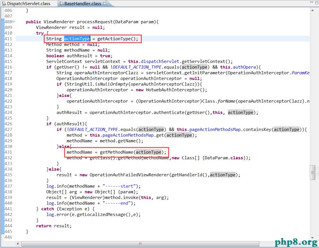Image resolution: width=319 pixels, height=248 pixels.
Task: Minimize the editor area
Action: (x=311, y=2)
